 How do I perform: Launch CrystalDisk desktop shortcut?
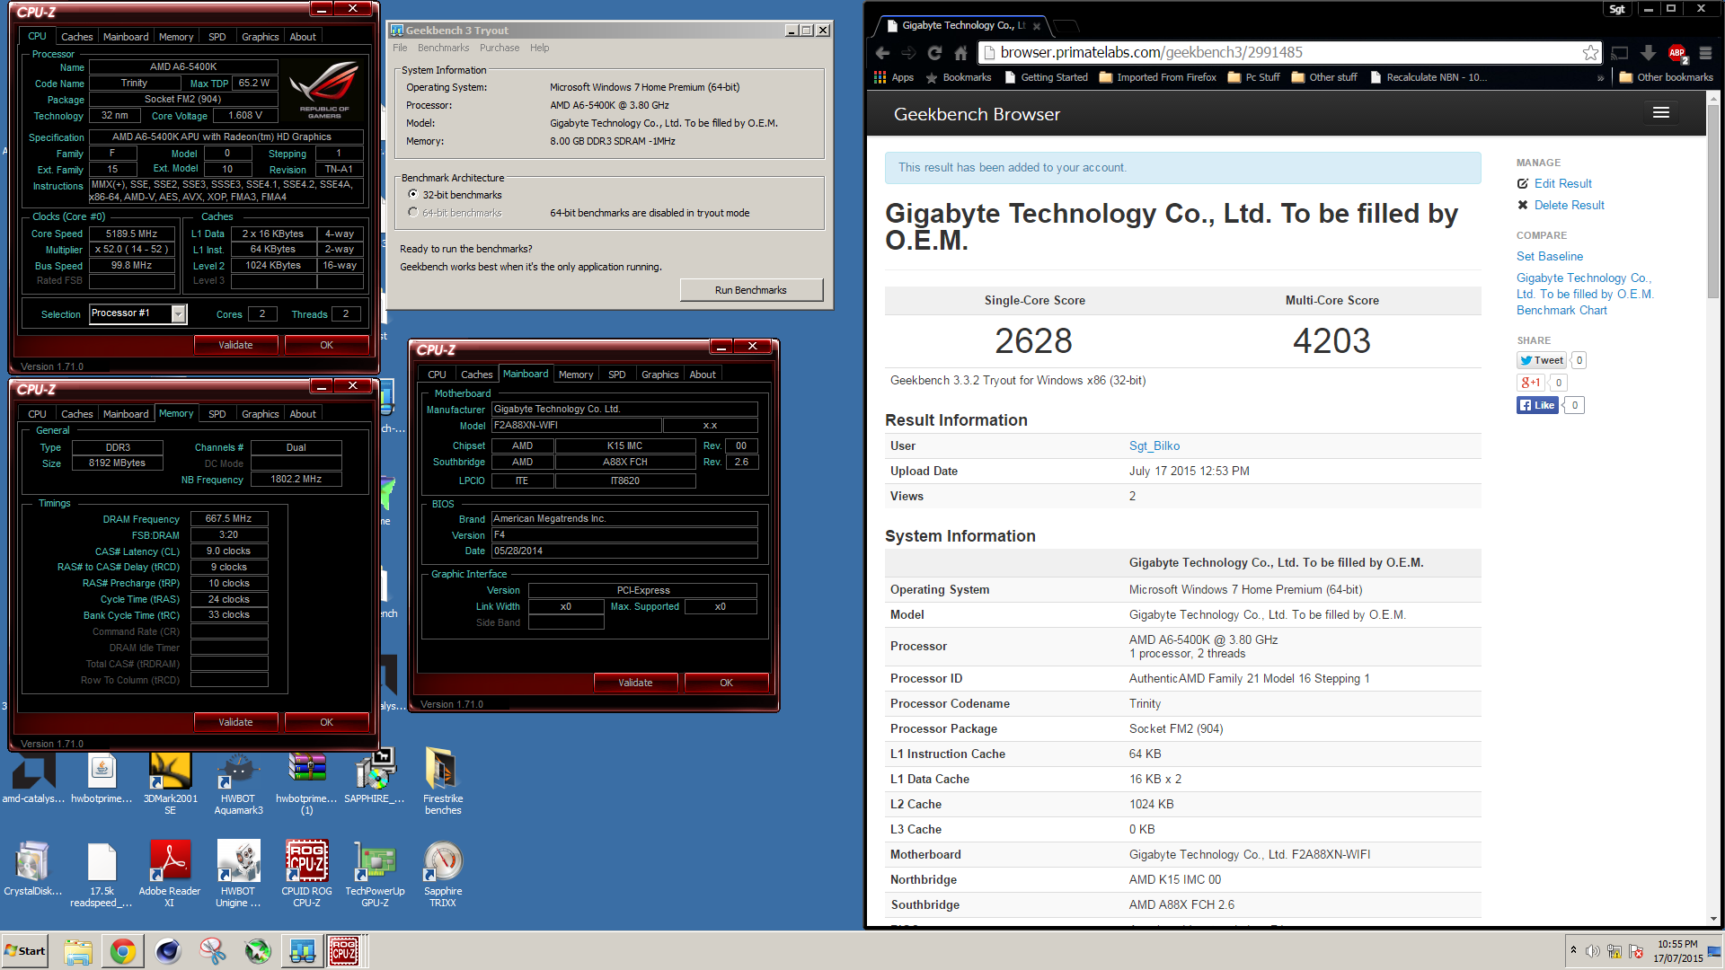click(x=32, y=869)
